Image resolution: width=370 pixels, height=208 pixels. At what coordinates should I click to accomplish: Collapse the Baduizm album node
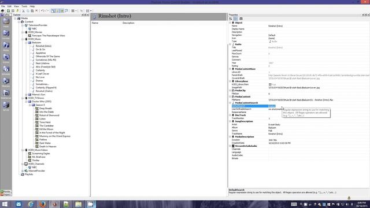(26, 43)
